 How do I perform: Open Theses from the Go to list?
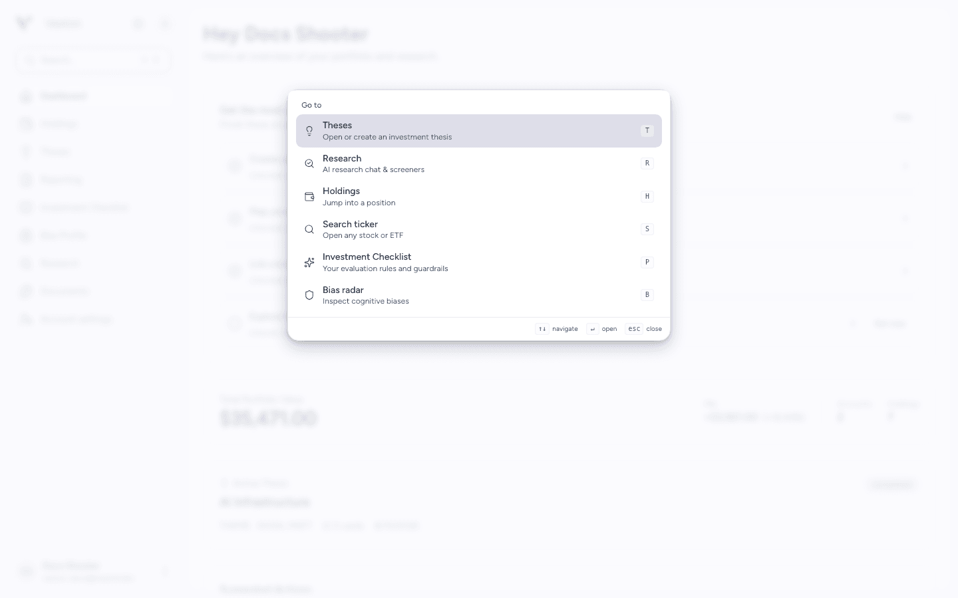(479, 131)
